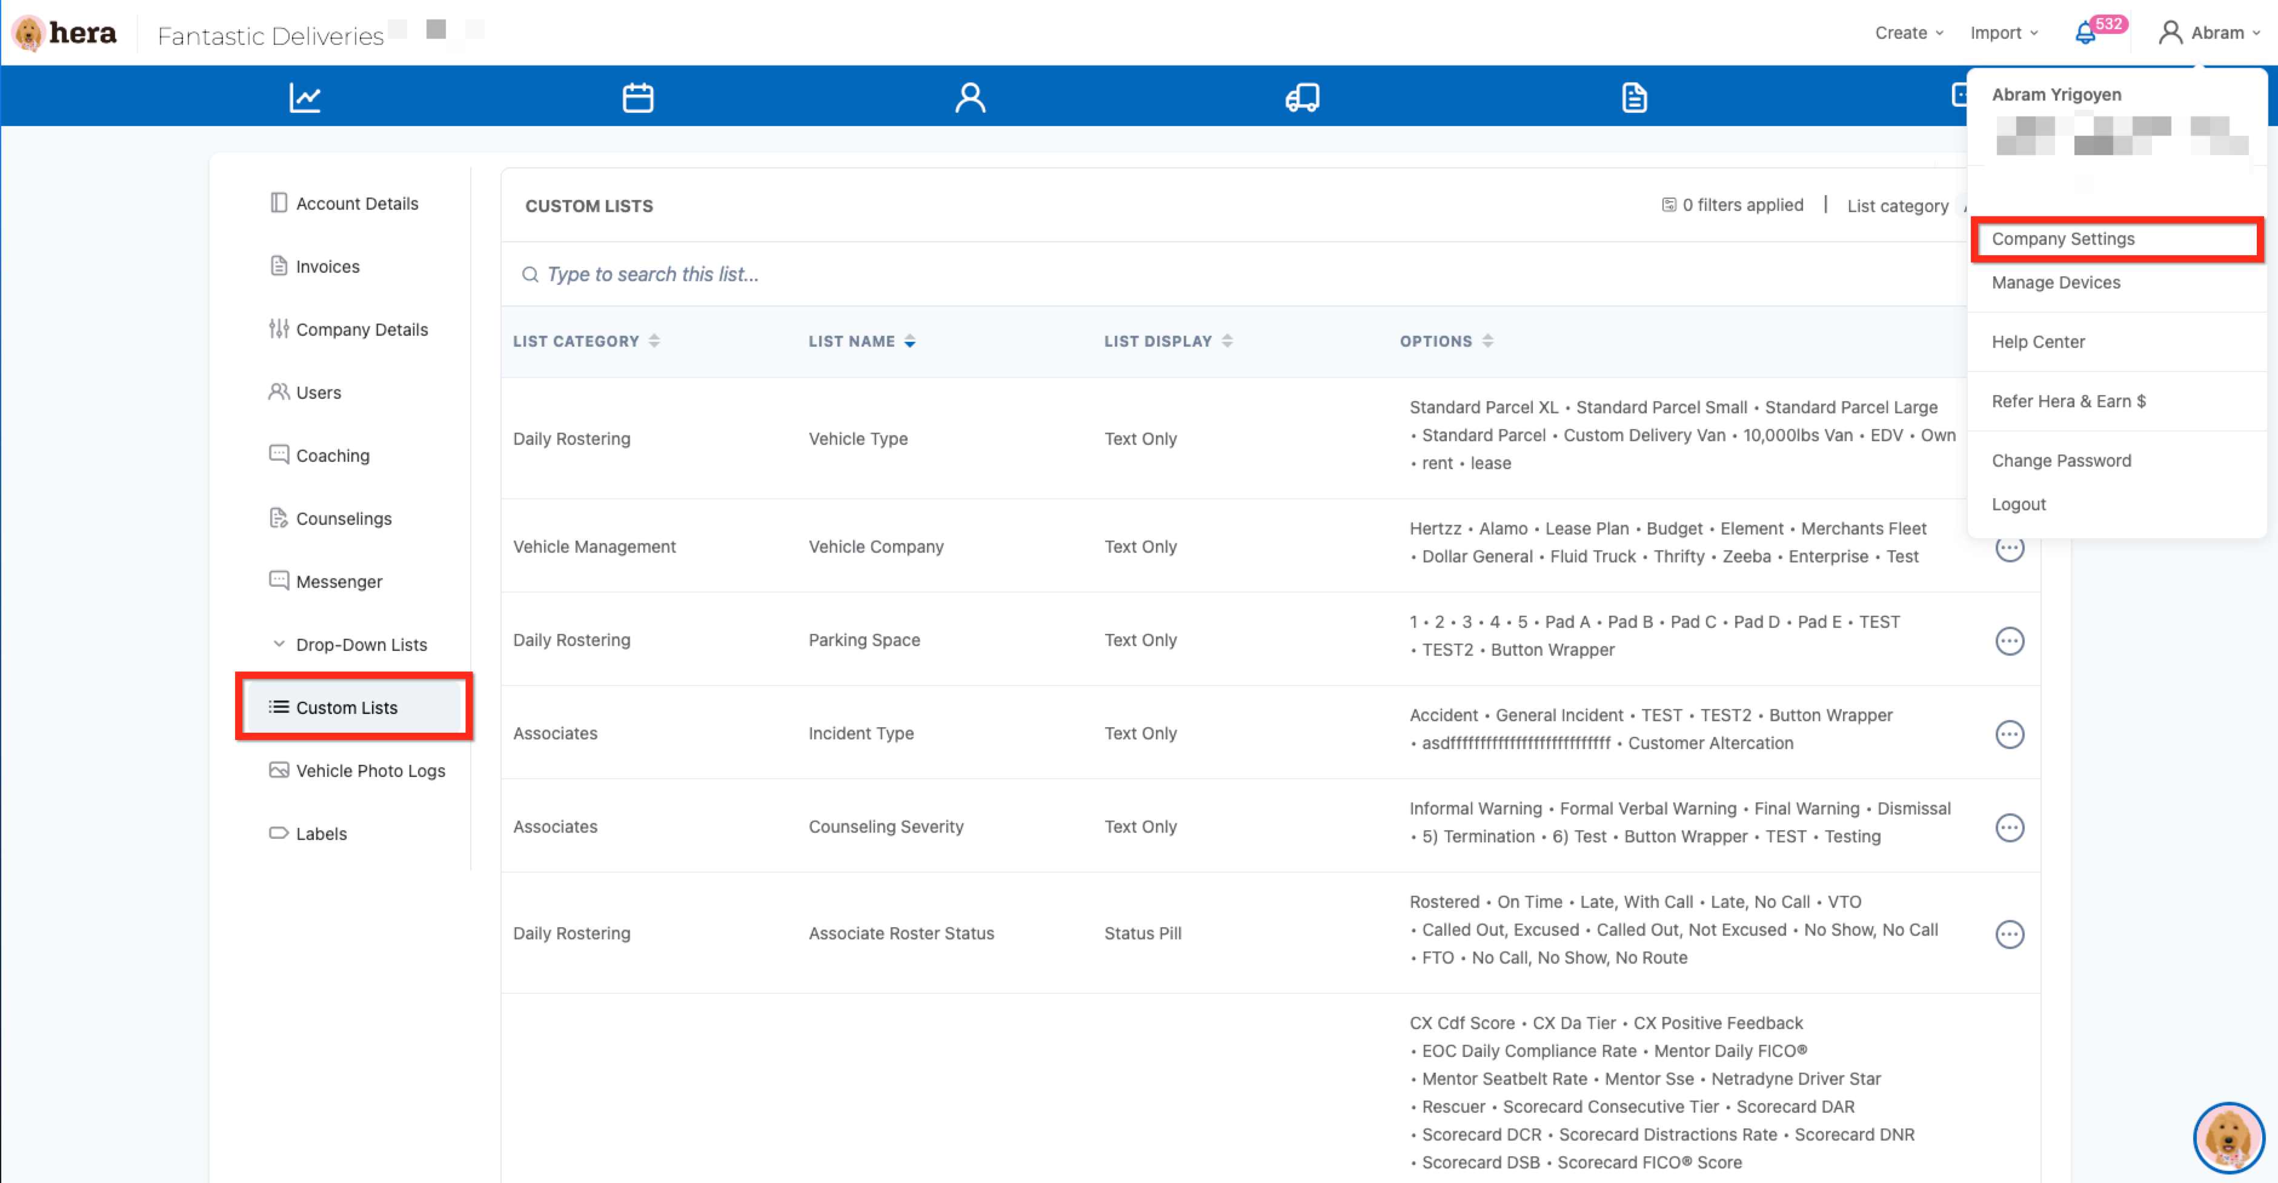This screenshot has height=1183, width=2278.
Task: Open the performance chart icon in navbar
Action: point(305,96)
